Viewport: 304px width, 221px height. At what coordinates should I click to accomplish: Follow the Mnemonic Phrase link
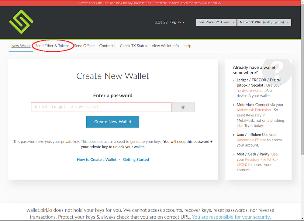pos(251,140)
